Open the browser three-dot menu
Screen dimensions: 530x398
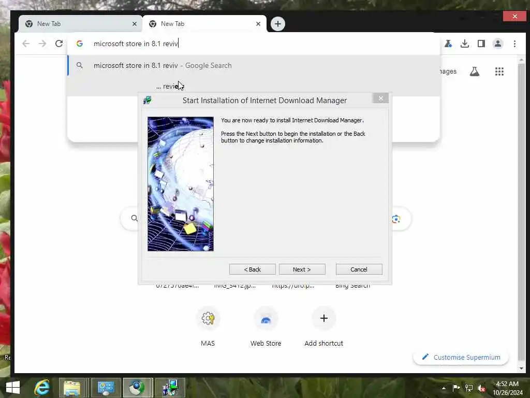coord(514,44)
